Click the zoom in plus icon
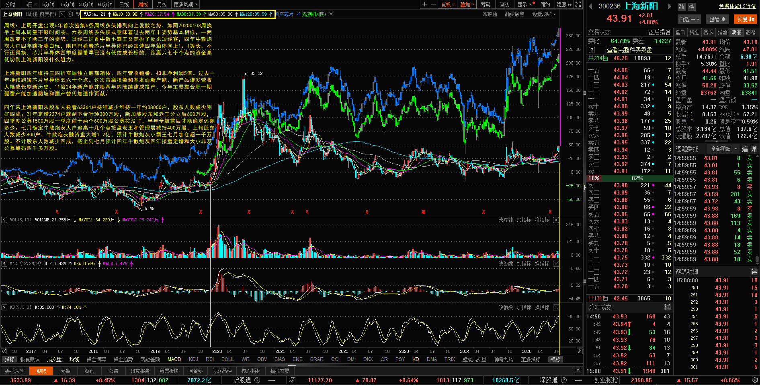Image resolution: width=760 pixels, height=385 pixels. coord(424,4)
